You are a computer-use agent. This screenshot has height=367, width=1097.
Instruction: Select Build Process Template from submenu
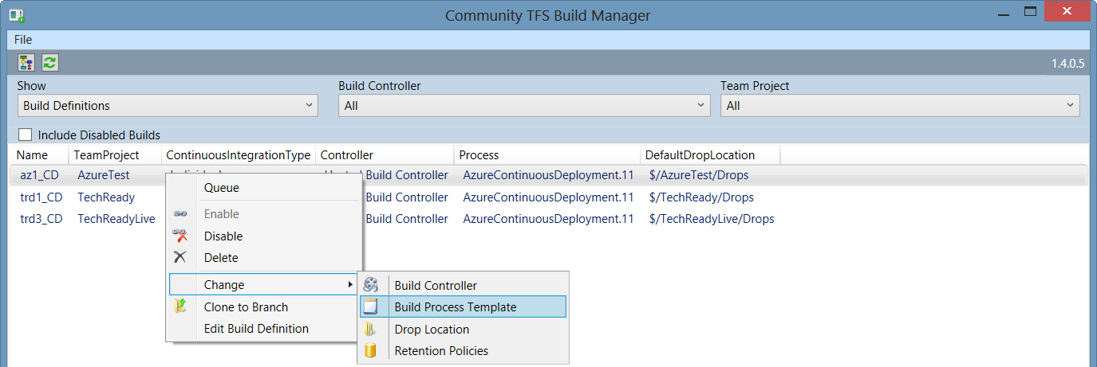pos(456,307)
